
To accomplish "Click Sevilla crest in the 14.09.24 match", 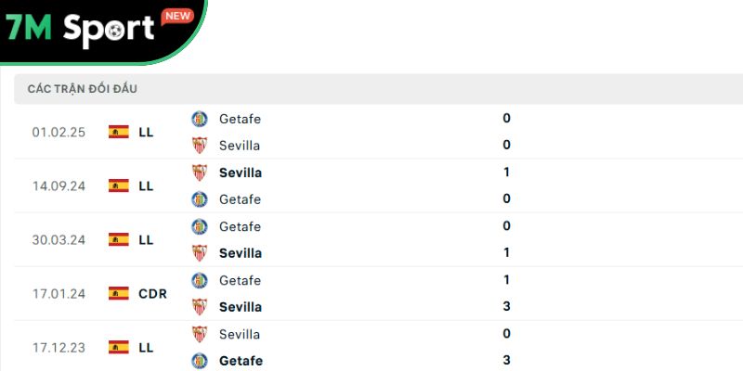I will click(200, 173).
